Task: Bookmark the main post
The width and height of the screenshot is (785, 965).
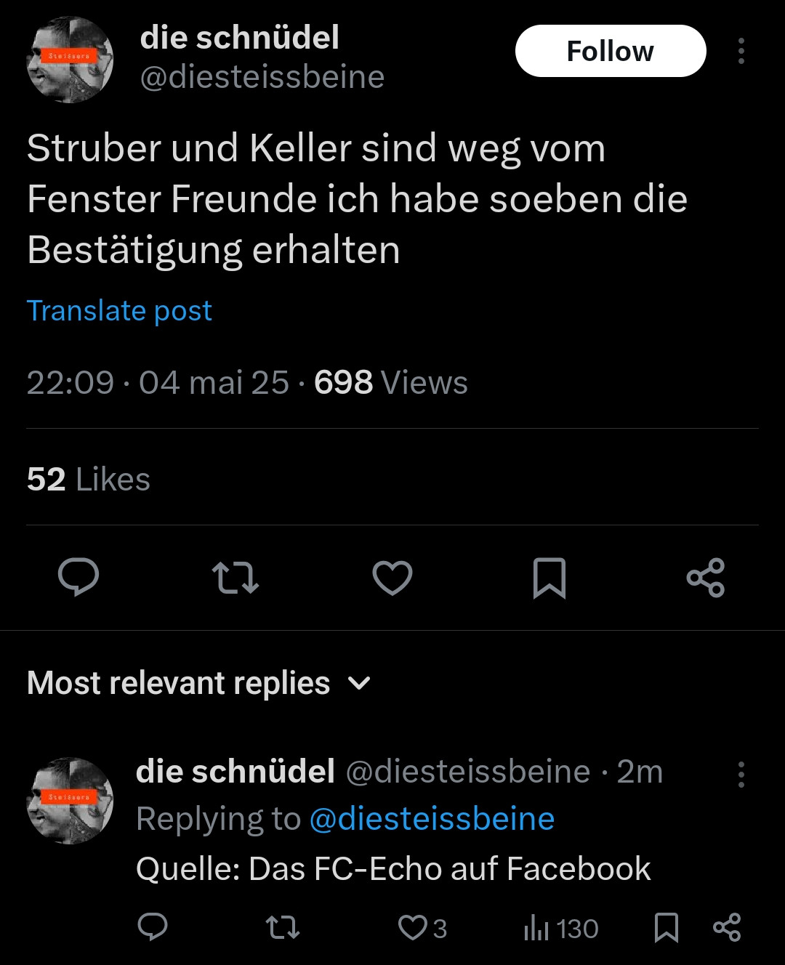Action: (x=549, y=578)
